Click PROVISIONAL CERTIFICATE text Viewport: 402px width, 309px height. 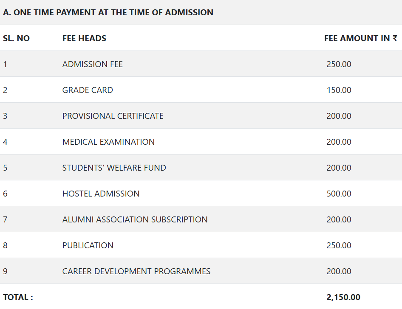tap(113, 116)
